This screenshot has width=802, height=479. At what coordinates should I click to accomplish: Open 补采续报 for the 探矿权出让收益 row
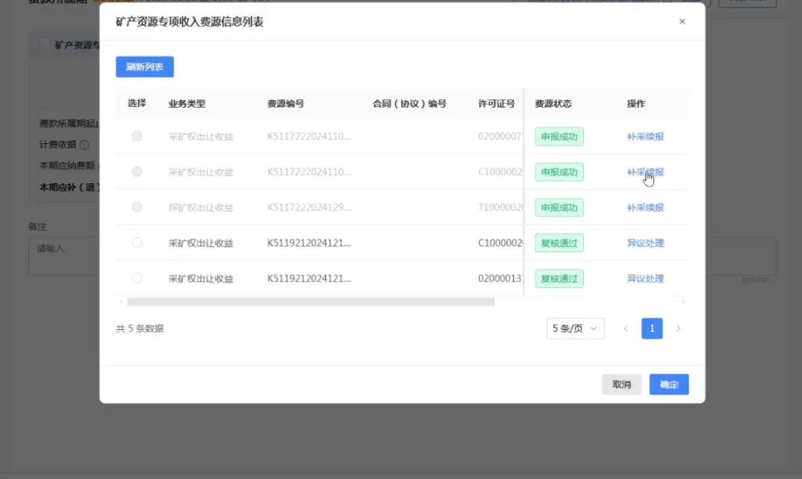click(645, 208)
